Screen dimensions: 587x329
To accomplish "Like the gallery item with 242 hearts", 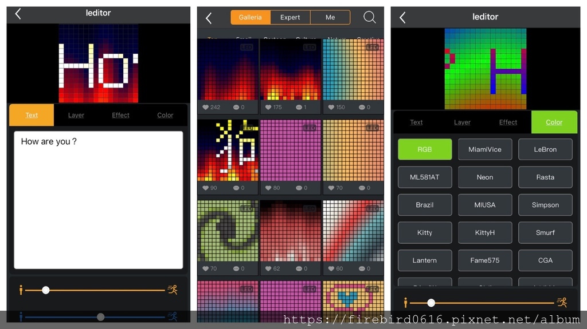I will coord(206,108).
